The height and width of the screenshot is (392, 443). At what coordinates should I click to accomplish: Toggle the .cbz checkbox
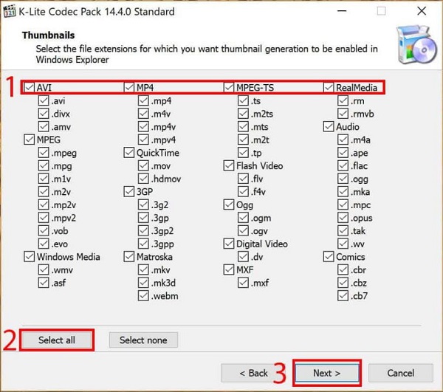pyautogui.click(x=343, y=283)
